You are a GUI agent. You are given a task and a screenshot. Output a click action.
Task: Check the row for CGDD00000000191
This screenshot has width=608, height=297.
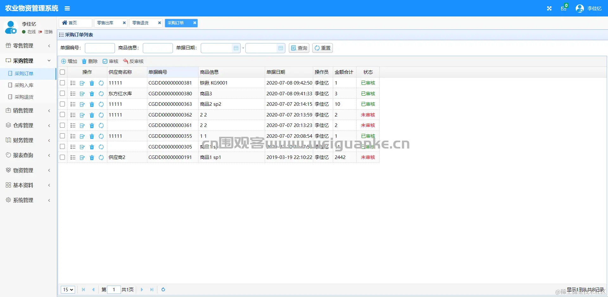tap(62, 157)
